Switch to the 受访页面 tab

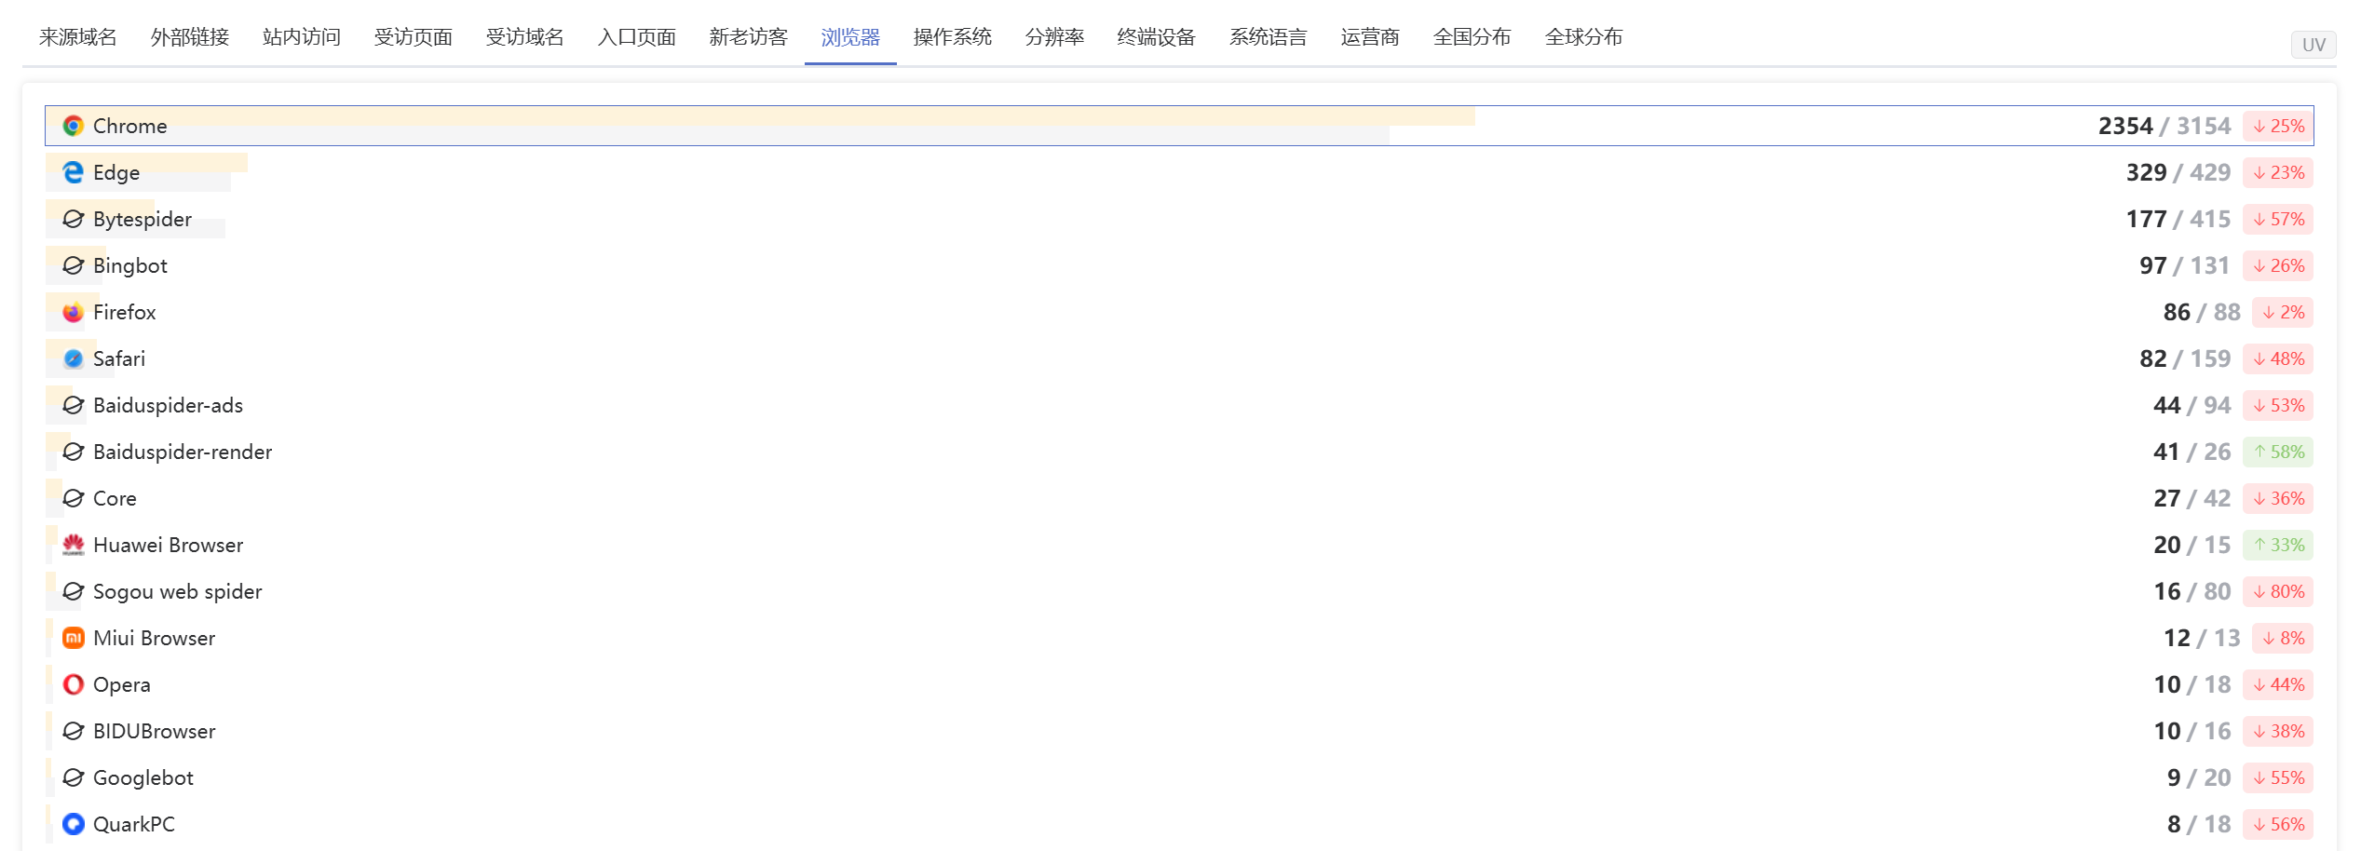(x=414, y=36)
